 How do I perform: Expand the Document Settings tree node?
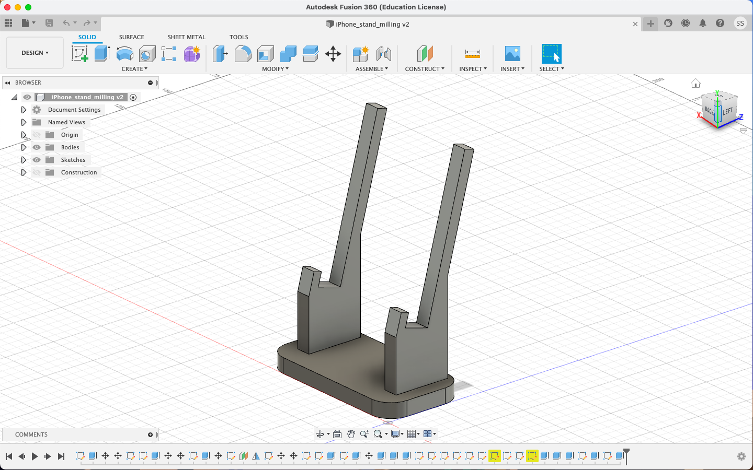(24, 110)
